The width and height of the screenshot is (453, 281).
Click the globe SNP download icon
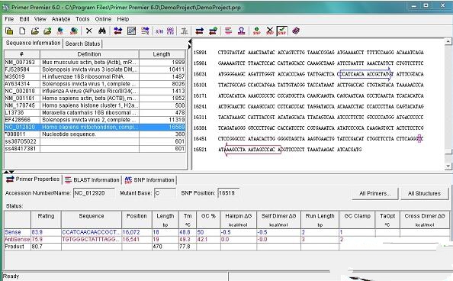pos(73,31)
